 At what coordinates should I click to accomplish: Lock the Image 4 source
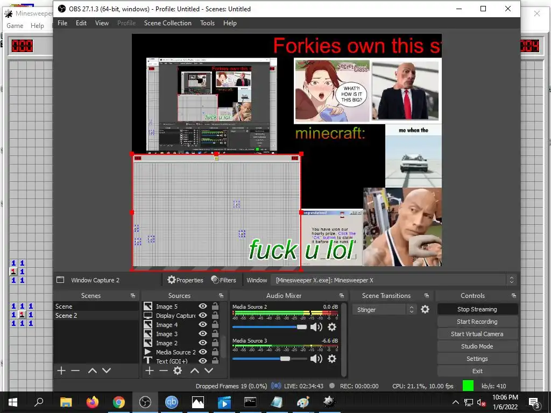[215, 324]
